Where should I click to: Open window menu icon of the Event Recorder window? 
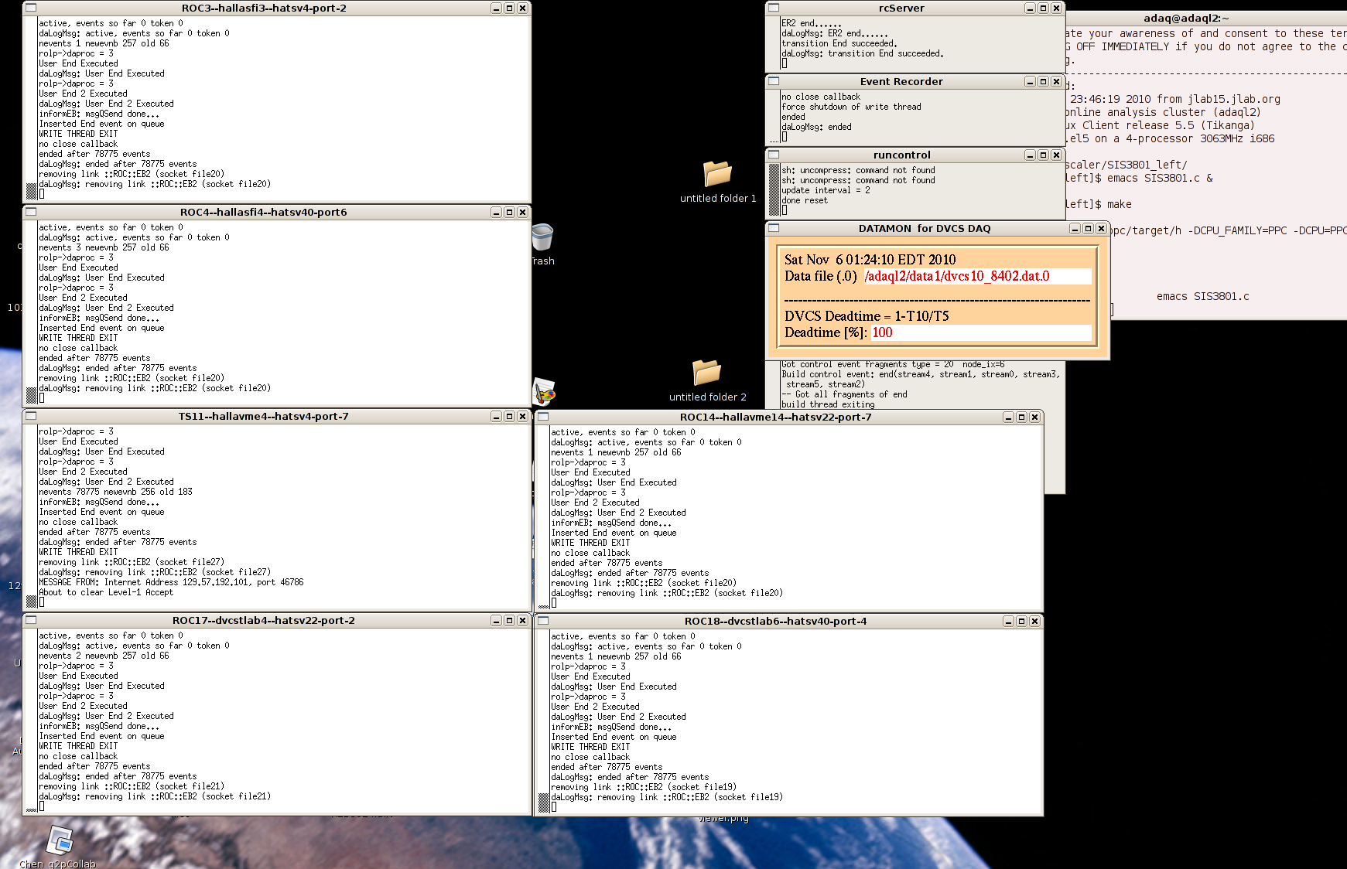[x=774, y=81]
